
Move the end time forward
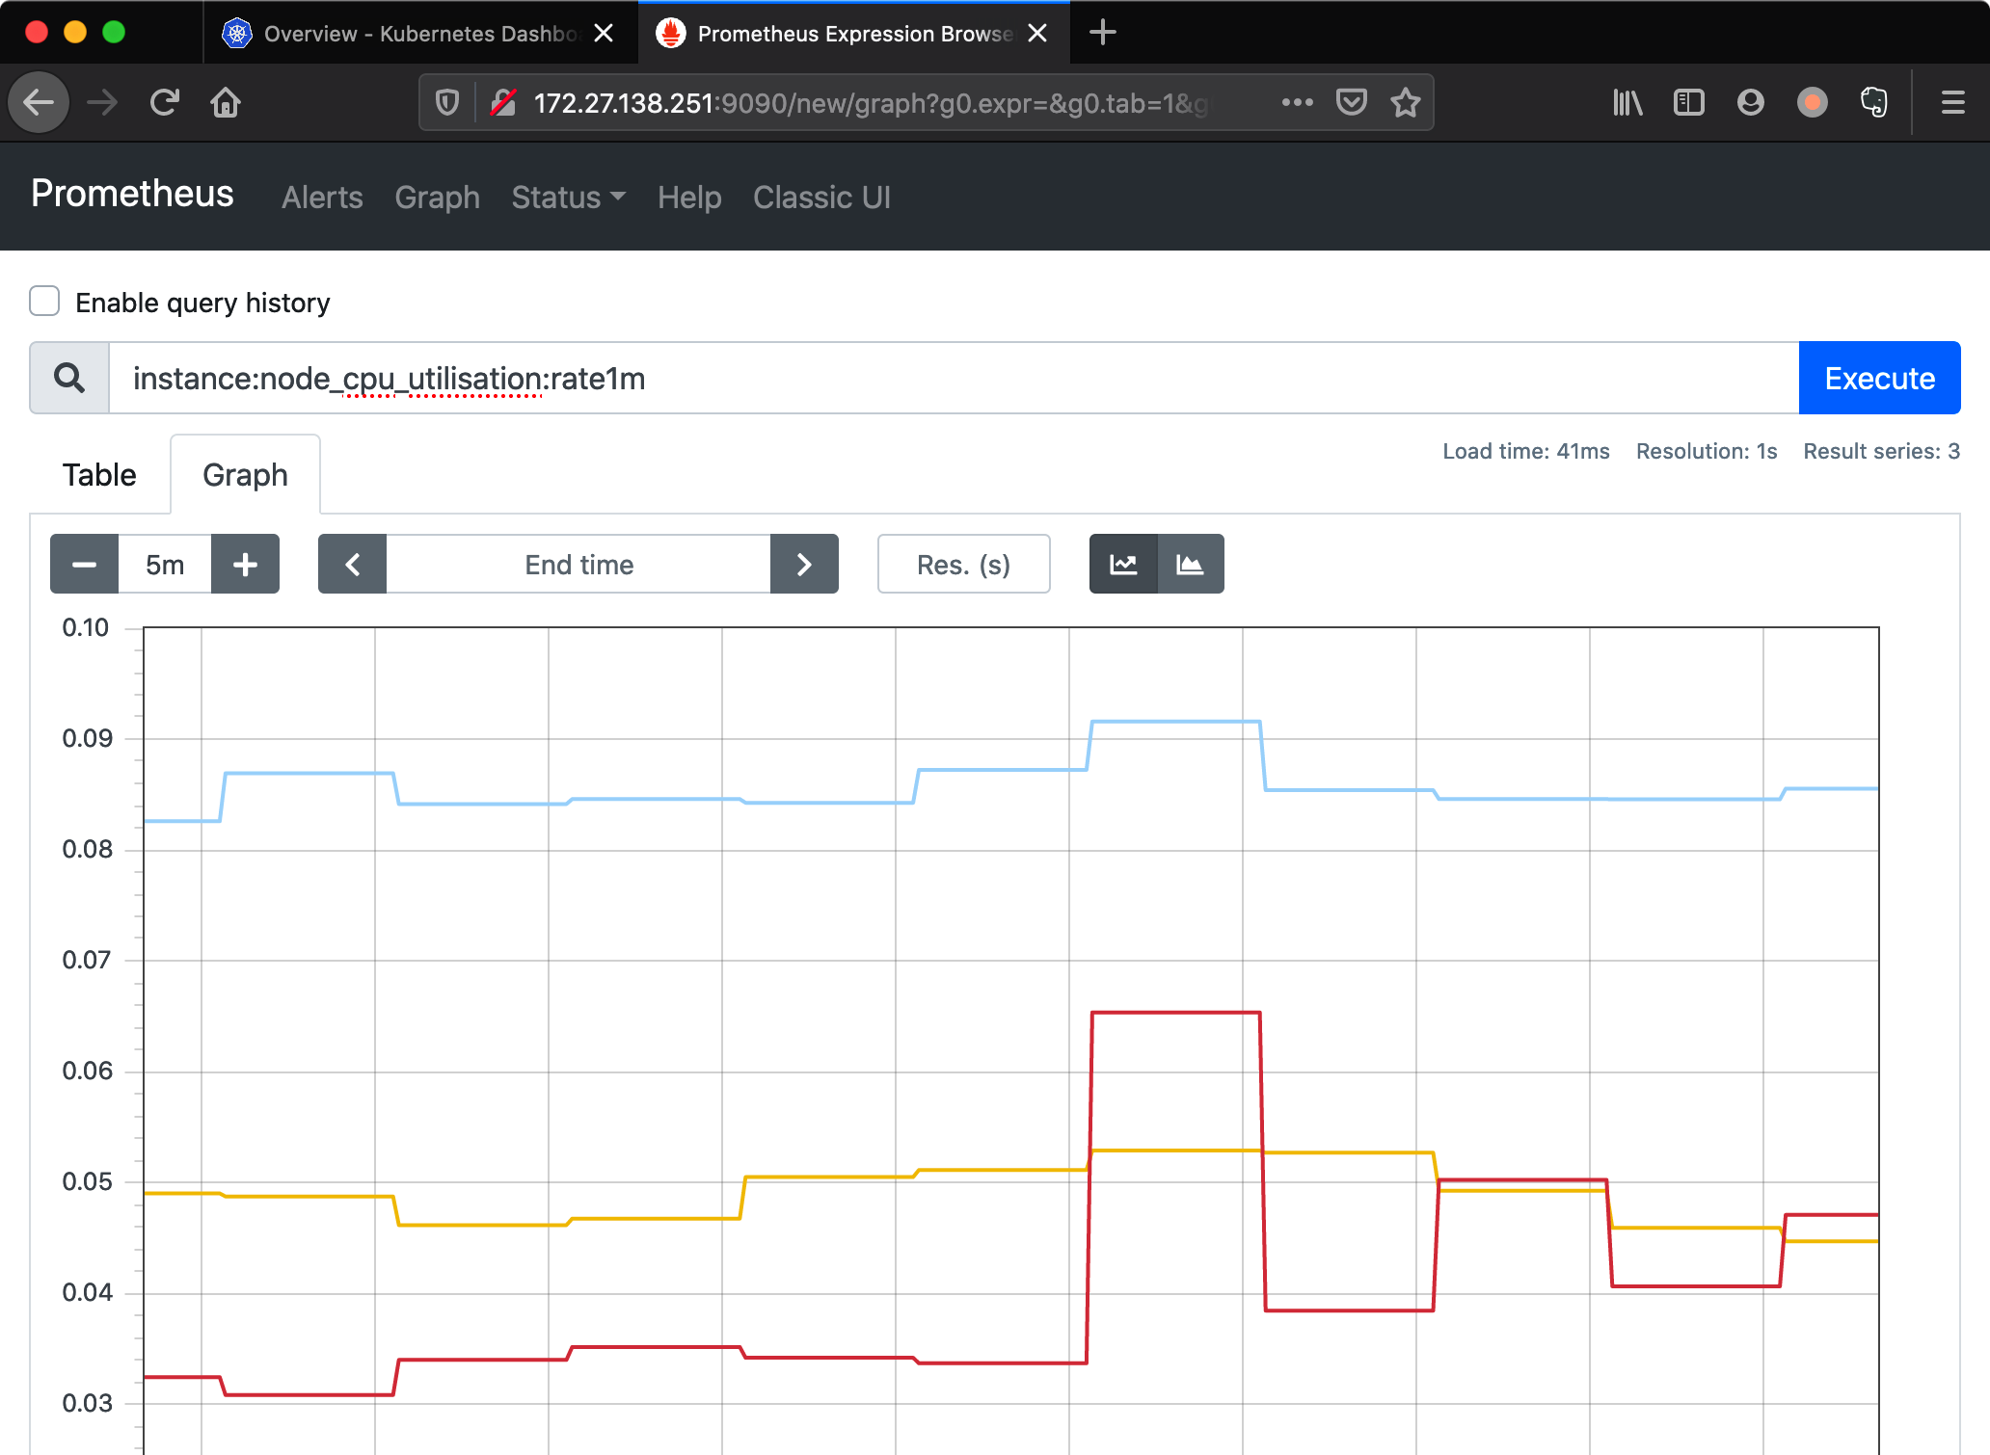point(804,564)
